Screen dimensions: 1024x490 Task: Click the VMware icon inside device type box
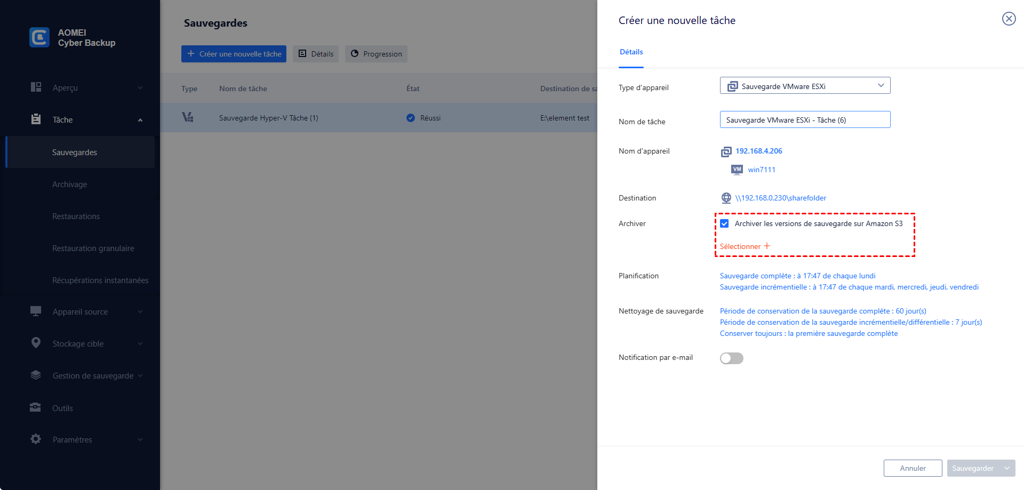733,86
